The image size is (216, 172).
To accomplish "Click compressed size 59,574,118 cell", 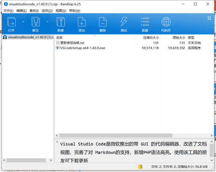I will [150, 48].
